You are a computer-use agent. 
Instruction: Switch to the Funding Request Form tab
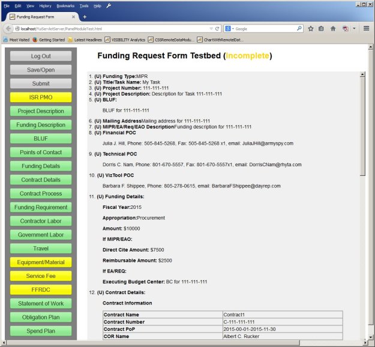point(39,17)
